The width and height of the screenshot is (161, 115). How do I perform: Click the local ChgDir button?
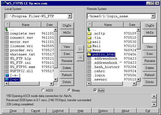pos(67,26)
